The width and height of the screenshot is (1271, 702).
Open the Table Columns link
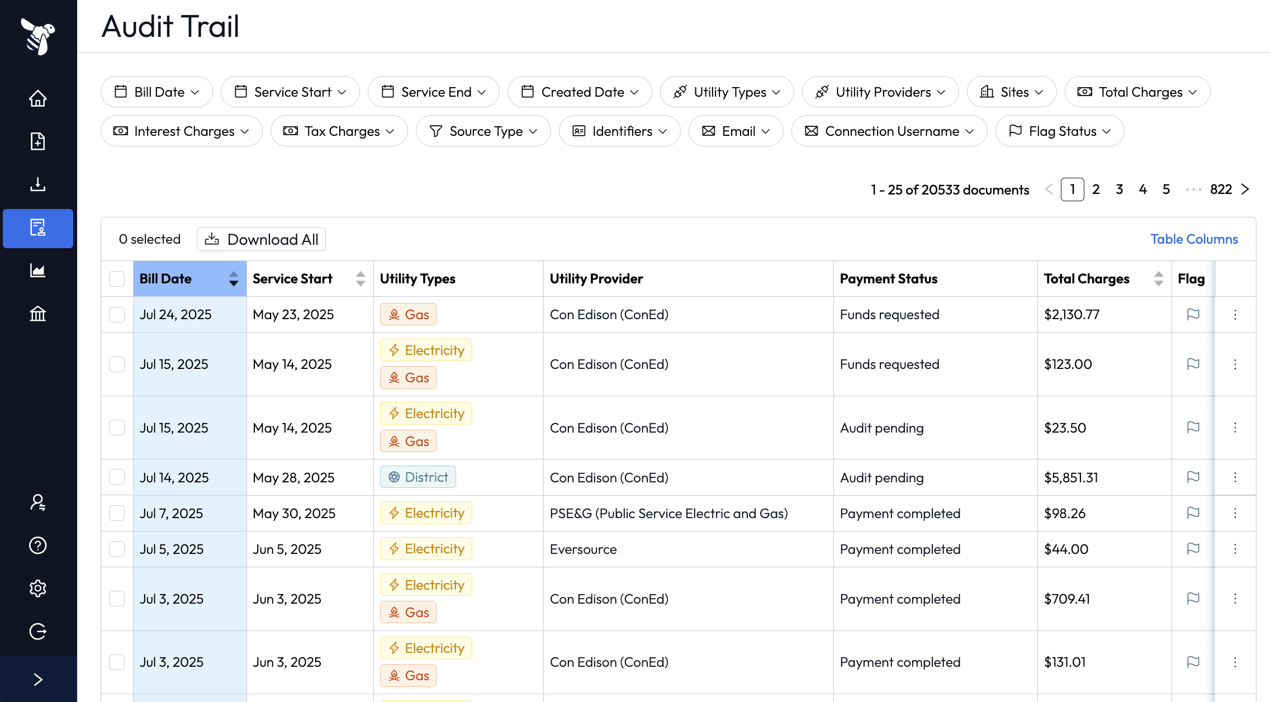pos(1193,239)
